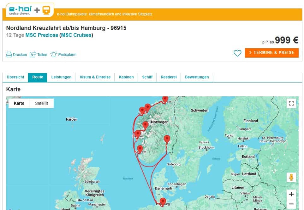Image resolution: width=304 pixels, height=210 pixels.
Task: Show the Bewertungen tab
Action: [197, 77]
